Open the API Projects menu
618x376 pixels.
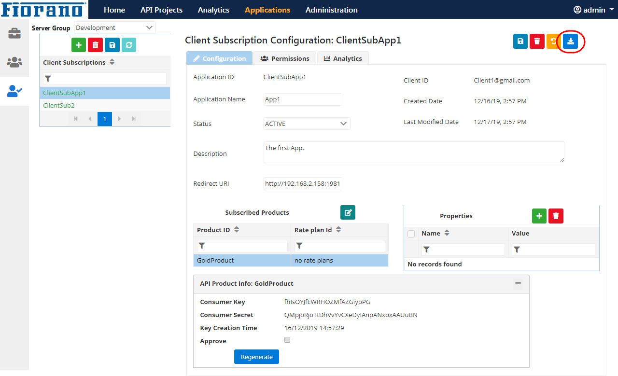(x=161, y=10)
